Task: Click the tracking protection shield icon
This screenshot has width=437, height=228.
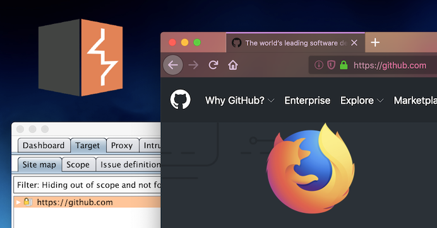Action: pos(331,65)
